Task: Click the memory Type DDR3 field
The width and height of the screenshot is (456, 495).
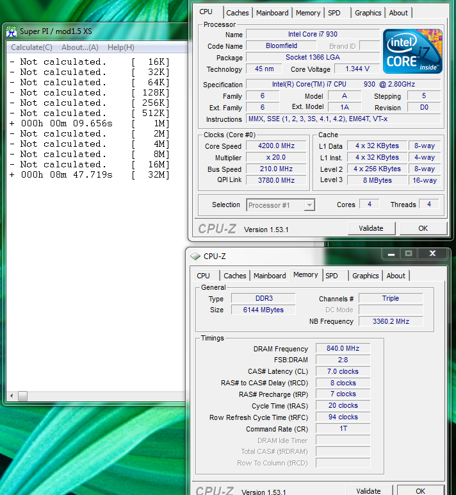Action: tap(264, 298)
